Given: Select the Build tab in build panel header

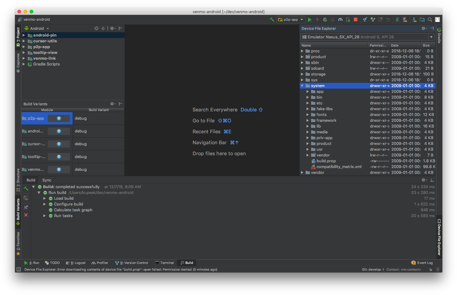Looking at the screenshot, I should (x=31, y=180).
